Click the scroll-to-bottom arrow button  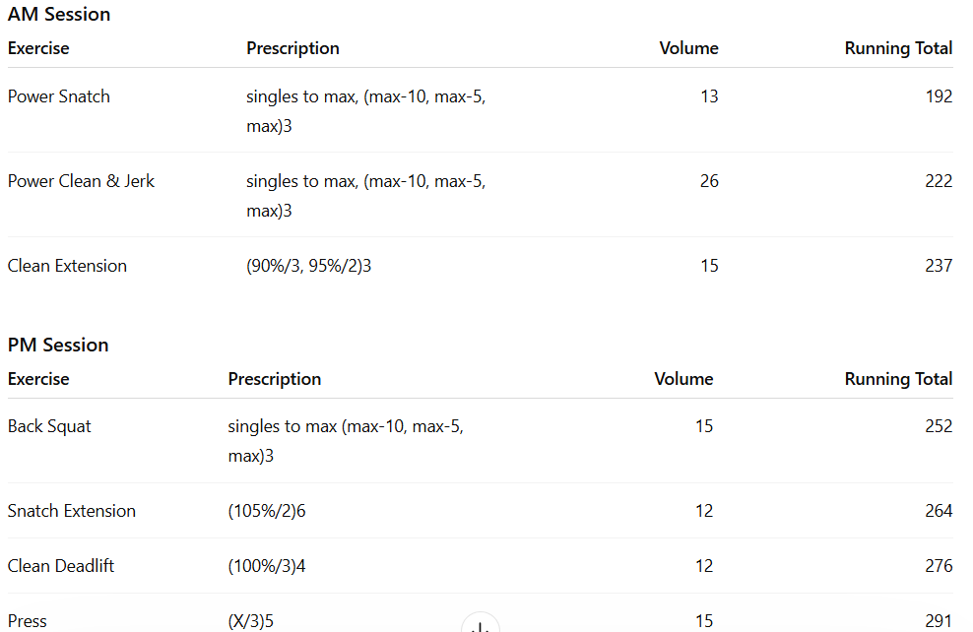[x=481, y=625]
